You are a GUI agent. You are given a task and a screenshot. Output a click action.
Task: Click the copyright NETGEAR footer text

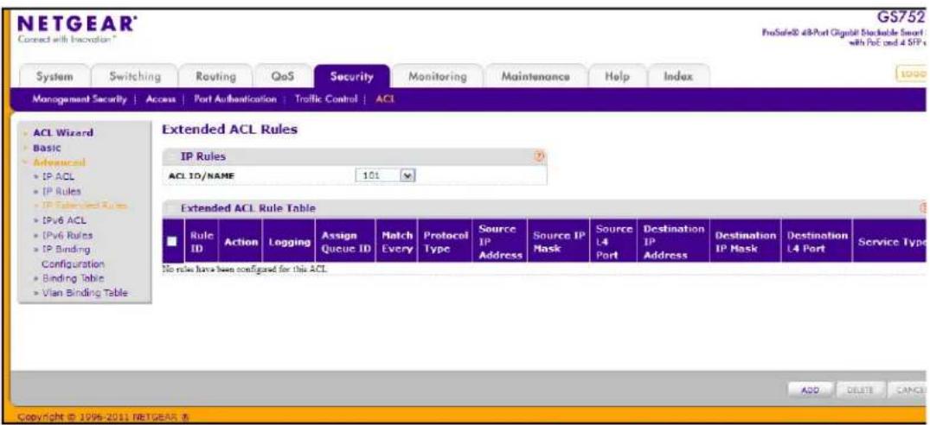(x=105, y=418)
